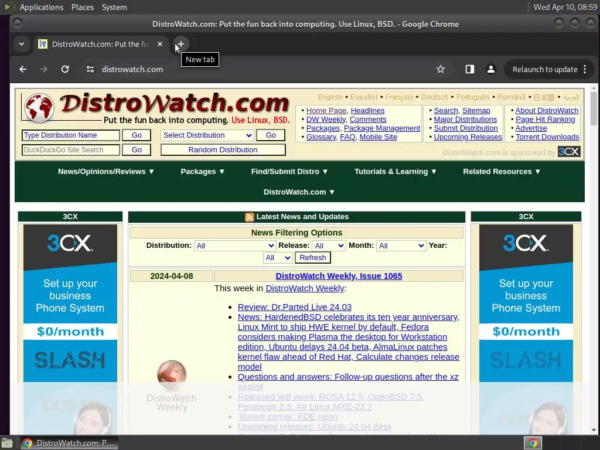Click the Refresh button
Image resolution: width=600 pixels, height=450 pixels.
click(313, 258)
